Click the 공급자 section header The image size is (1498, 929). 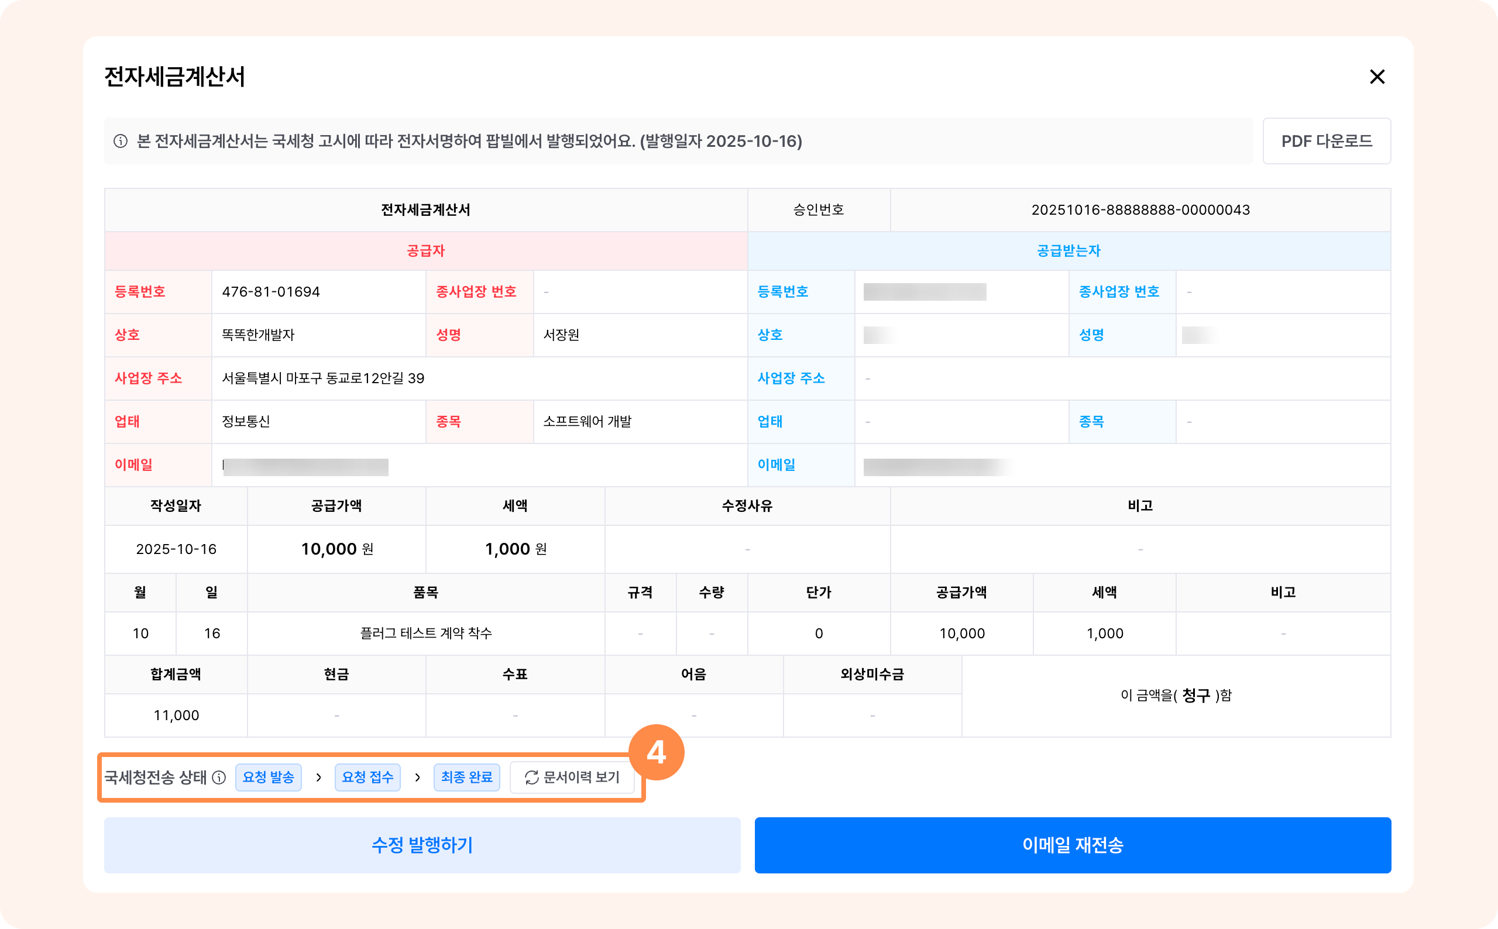coord(425,251)
